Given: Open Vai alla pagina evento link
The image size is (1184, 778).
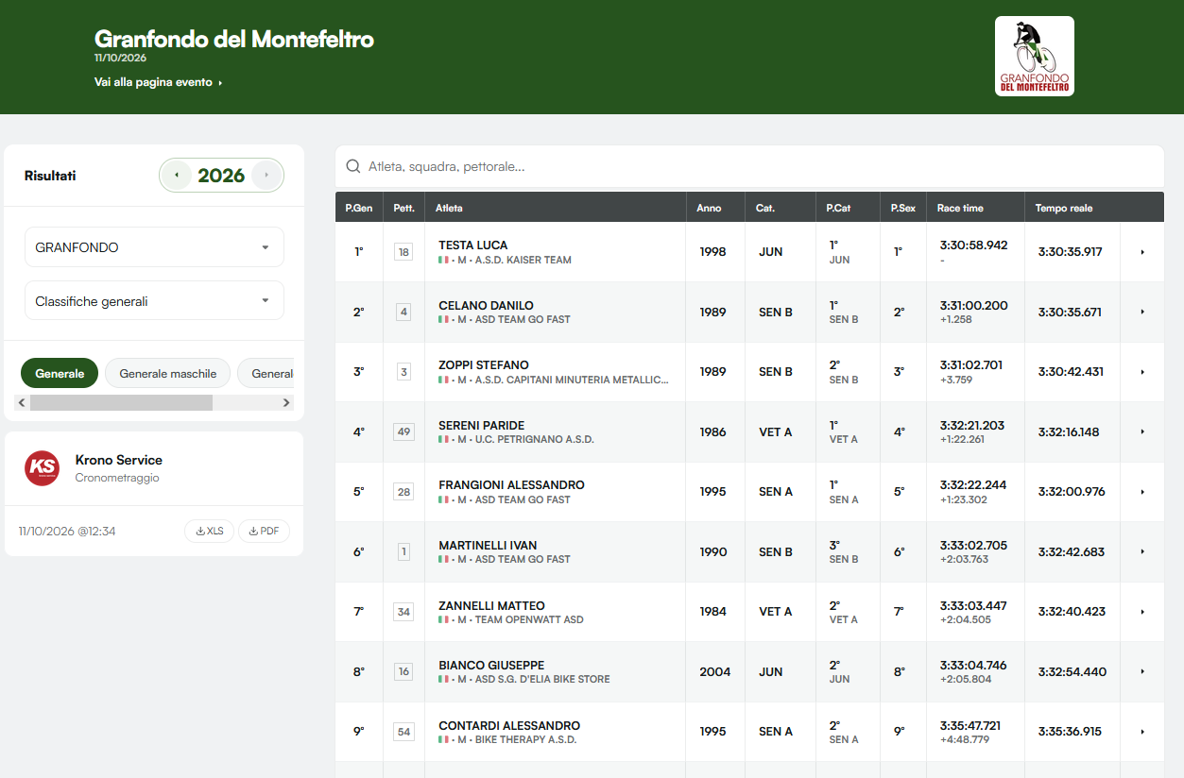Looking at the screenshot, I should [159, 82].
